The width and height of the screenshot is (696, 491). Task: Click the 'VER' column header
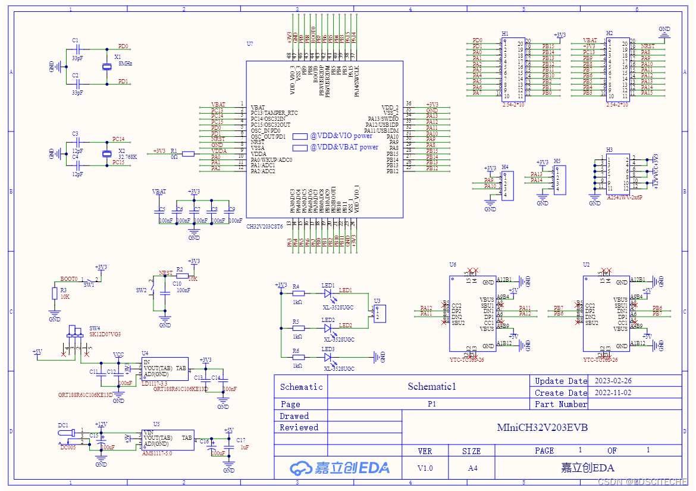[425, 451]
